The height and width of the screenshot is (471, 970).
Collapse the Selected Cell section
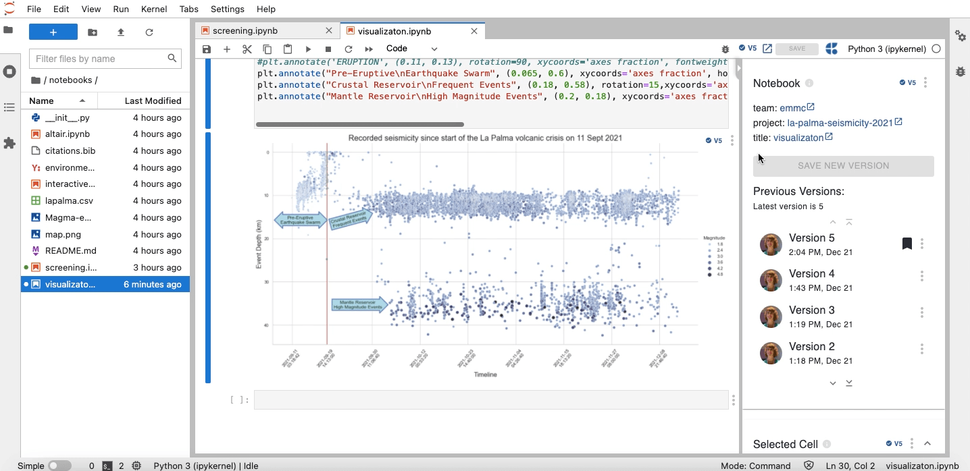(x=927, y=443)
